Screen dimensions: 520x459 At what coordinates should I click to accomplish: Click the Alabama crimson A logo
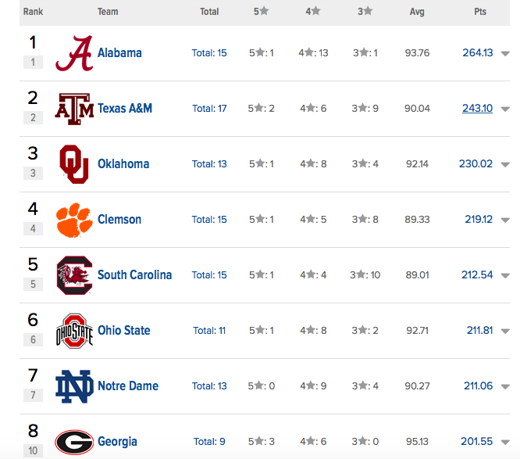point(74,53)
